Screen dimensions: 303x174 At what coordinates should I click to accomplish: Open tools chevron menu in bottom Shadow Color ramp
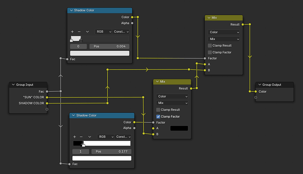coord(90,137)
